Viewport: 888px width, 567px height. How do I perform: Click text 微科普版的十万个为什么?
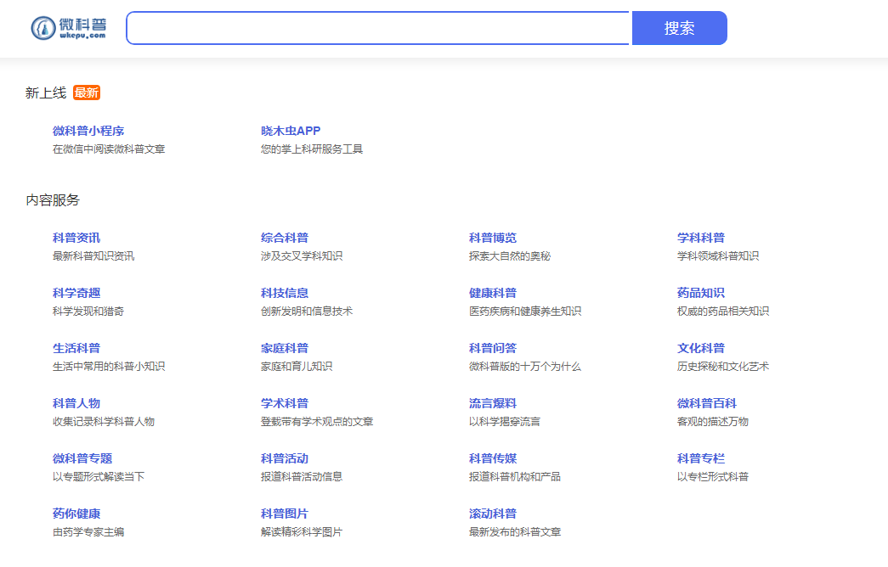[x=525, y=367]
